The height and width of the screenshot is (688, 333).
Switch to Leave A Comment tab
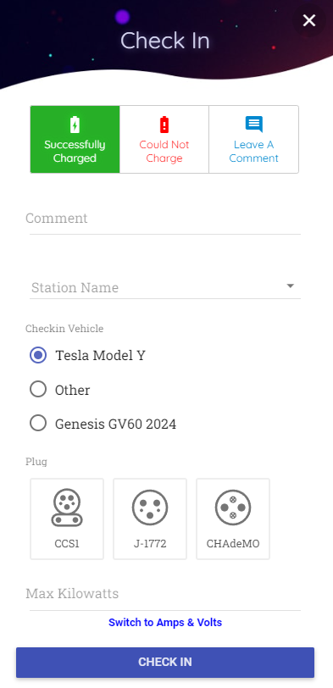(254, 140)
